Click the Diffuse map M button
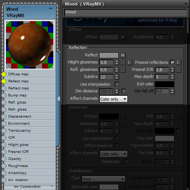Screen dimensions: 190x190 pyautogui.click(x=123, y=37)
